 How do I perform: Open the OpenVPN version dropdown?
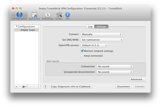click(x=94, y=45)
